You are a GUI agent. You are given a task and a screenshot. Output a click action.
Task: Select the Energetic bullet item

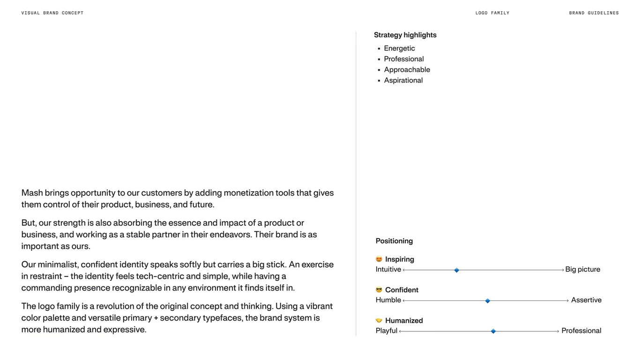point(399,48)
